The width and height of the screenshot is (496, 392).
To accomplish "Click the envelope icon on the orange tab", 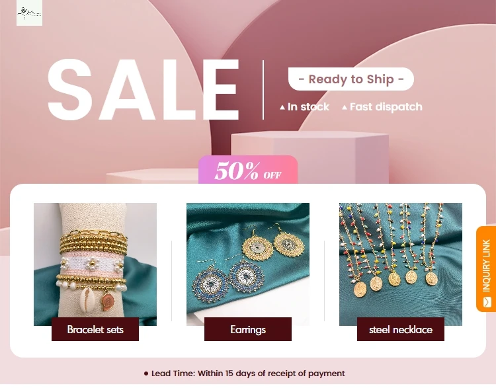I will click(487, 302).
